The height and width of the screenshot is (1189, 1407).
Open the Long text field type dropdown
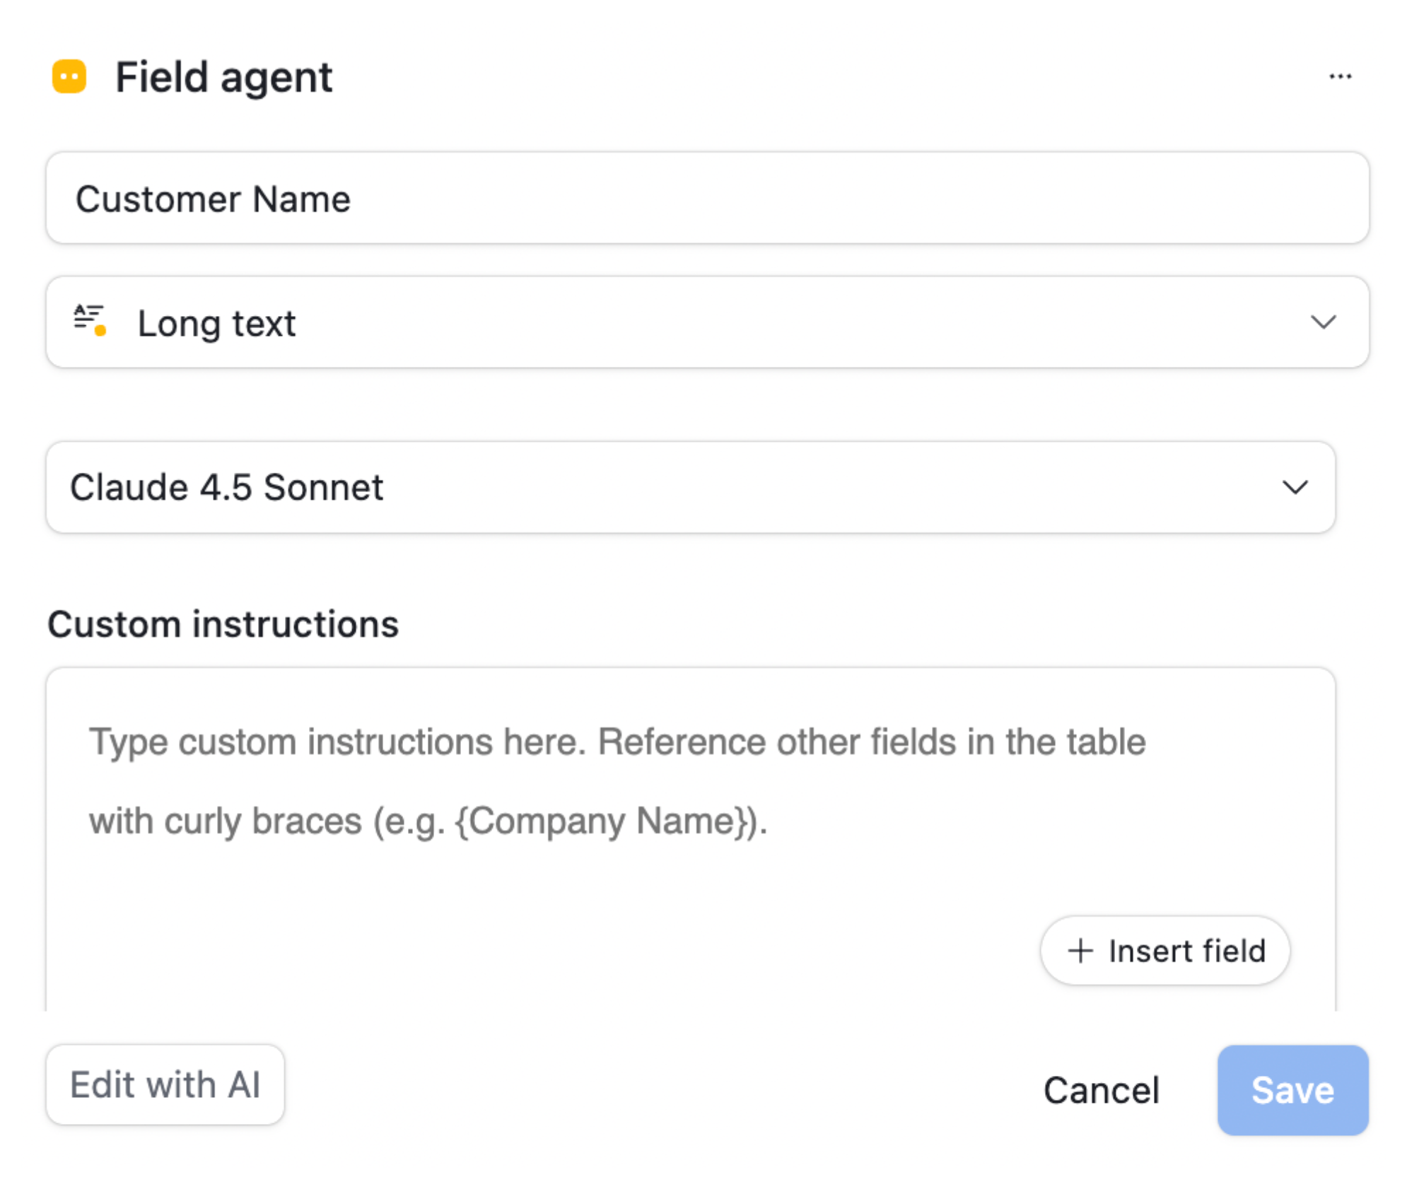(x=707, y=323)
